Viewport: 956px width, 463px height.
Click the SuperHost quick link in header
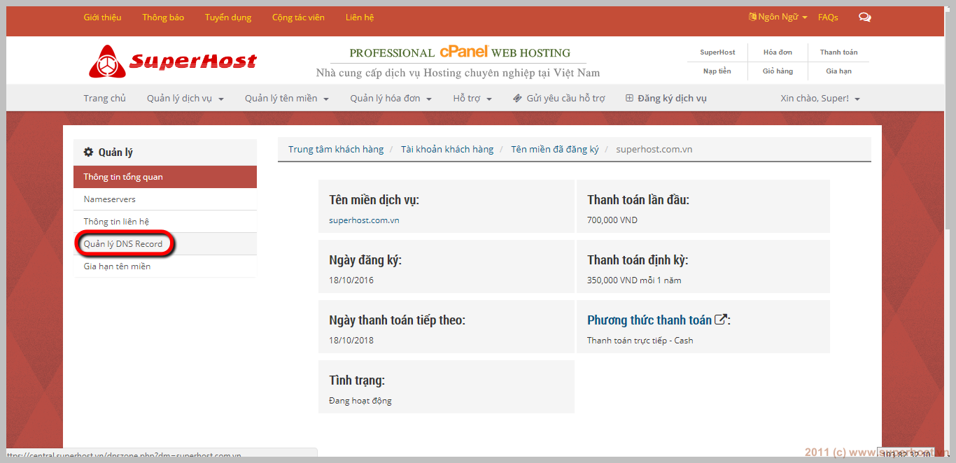click(717, 52)
